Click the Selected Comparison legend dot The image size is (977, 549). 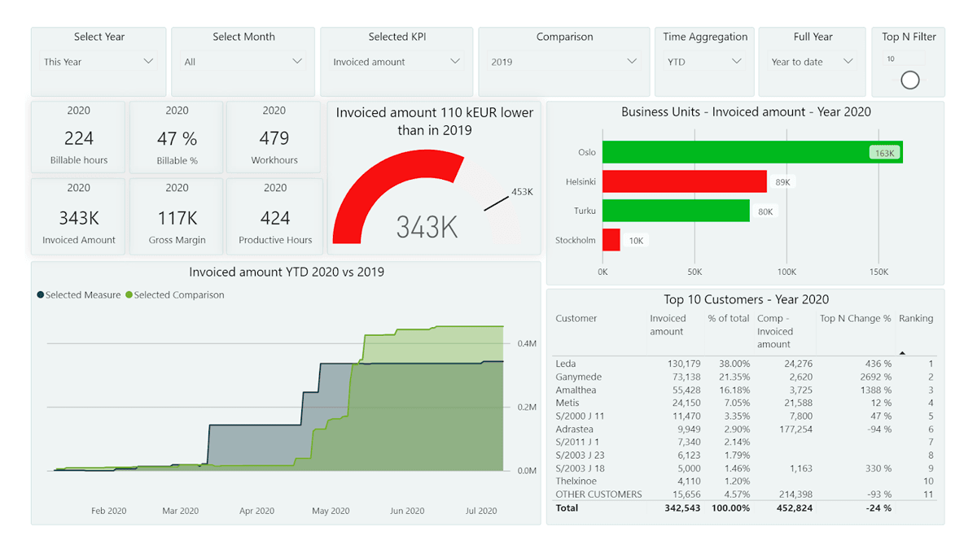pyautogui.click(x=129, y=295)
